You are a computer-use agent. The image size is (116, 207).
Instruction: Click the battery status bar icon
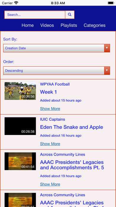pos(111,3)
